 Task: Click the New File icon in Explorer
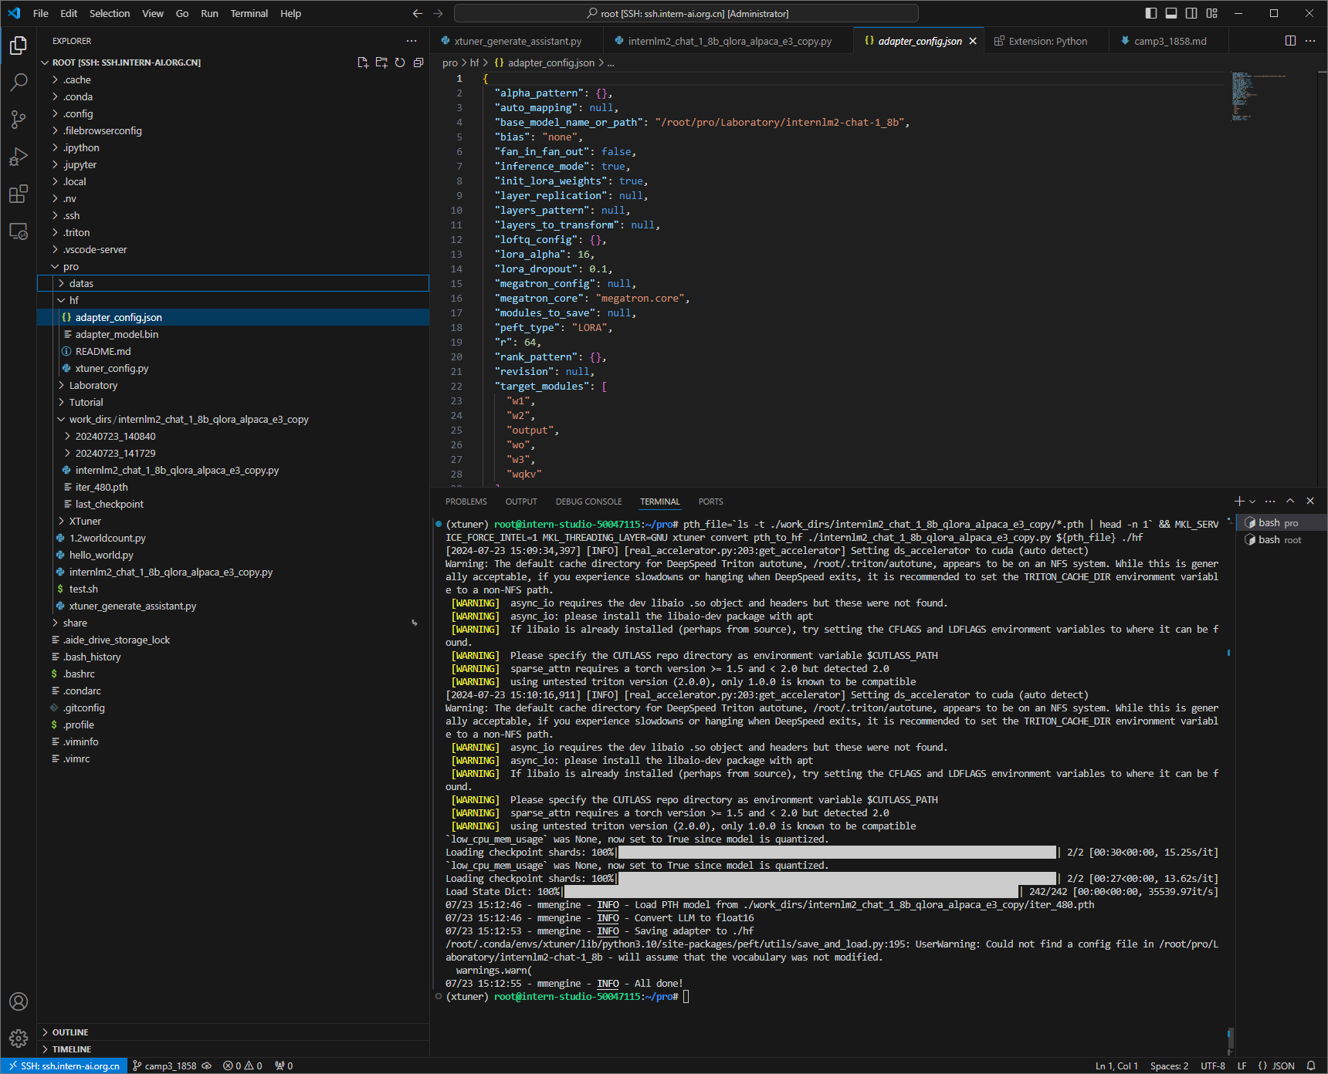click(x=363, y=62)
